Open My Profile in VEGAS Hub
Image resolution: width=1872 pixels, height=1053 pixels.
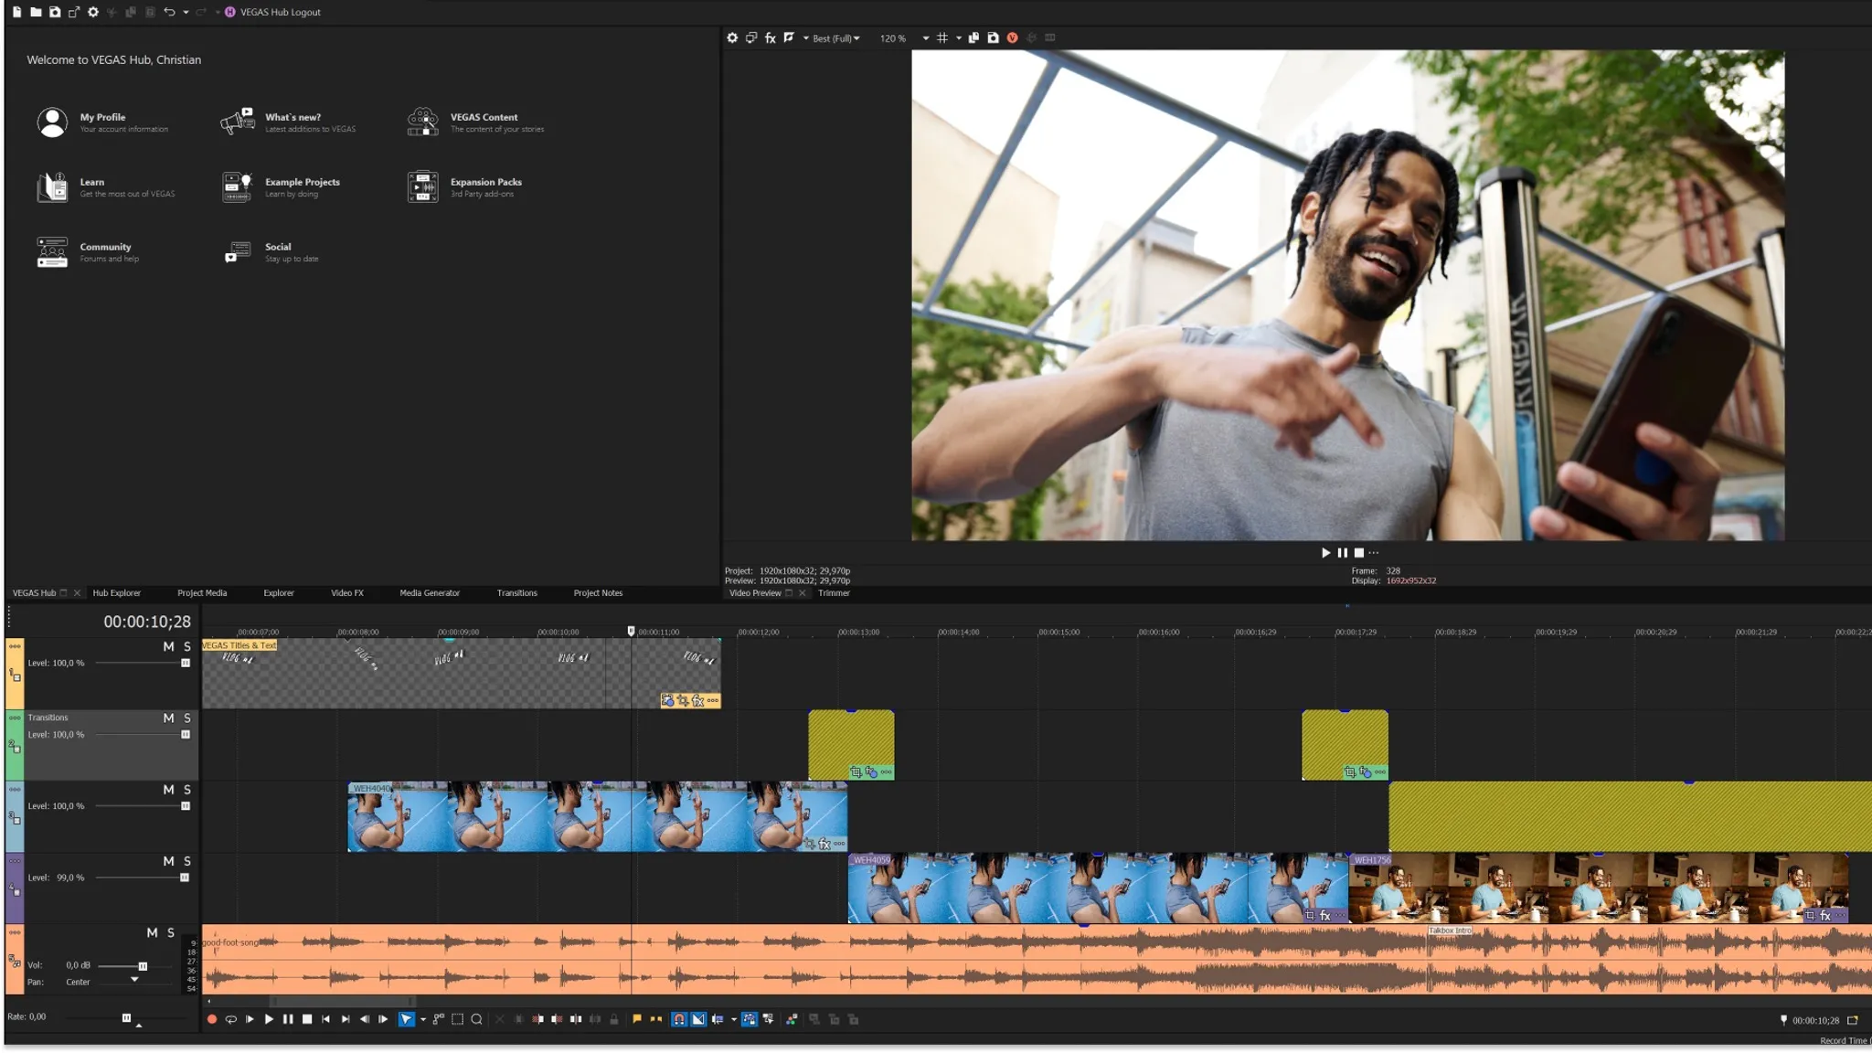[102, 122]
